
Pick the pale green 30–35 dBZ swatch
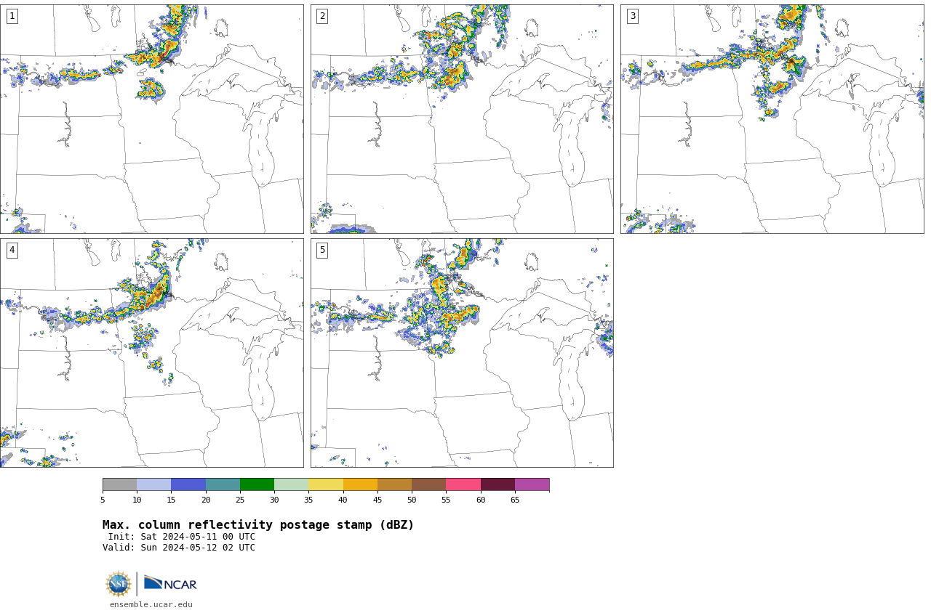pos(292,484)
